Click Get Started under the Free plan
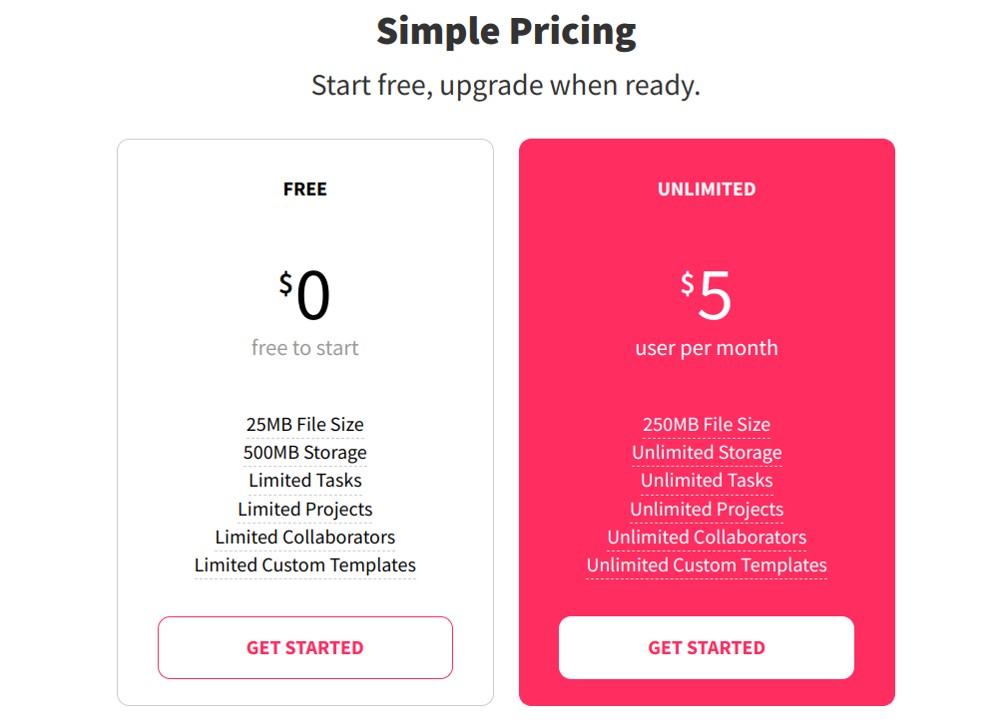Screen dimensions: 1004x725 pyautogui.click(x=304, y=647)
